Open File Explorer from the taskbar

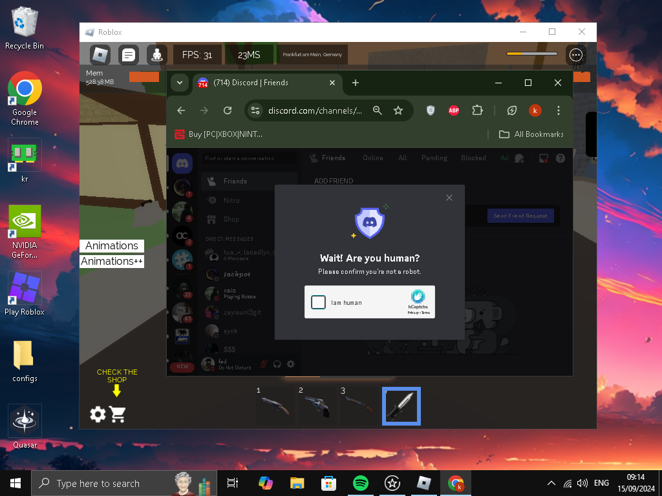297,483
